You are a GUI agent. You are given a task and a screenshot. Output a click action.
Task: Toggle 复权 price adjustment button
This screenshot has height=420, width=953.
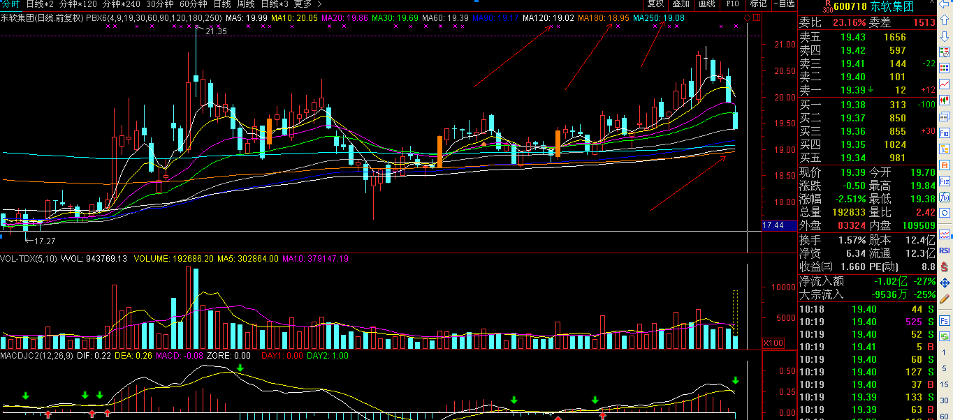tap(655, 4)
